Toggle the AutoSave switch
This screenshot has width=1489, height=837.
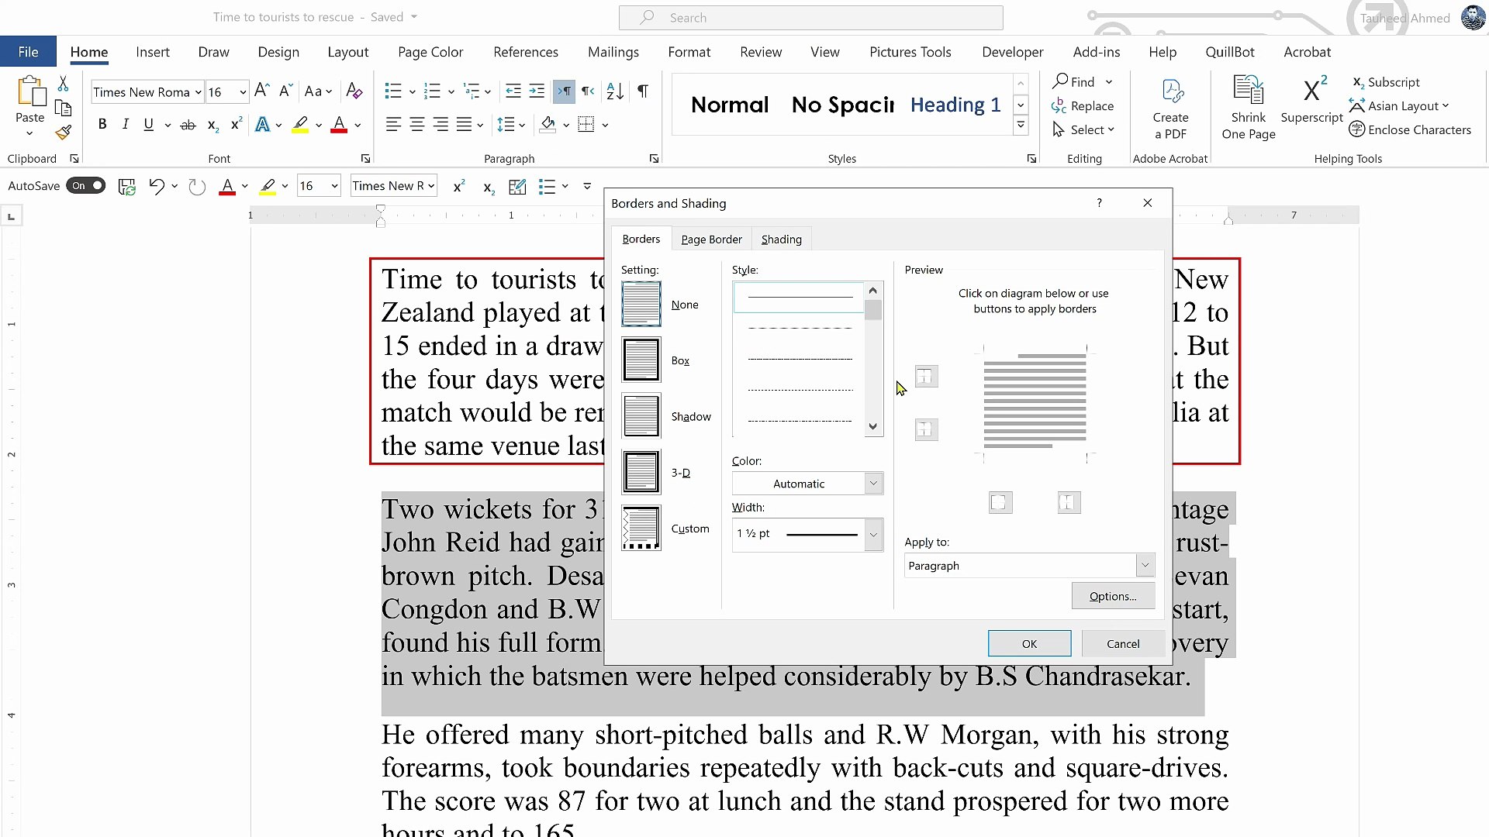86,186
